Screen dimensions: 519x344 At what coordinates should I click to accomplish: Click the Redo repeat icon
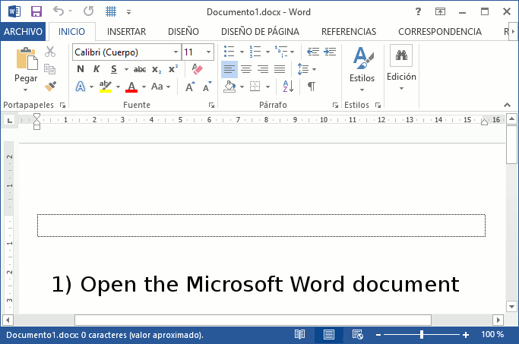[x=88, y=11]
